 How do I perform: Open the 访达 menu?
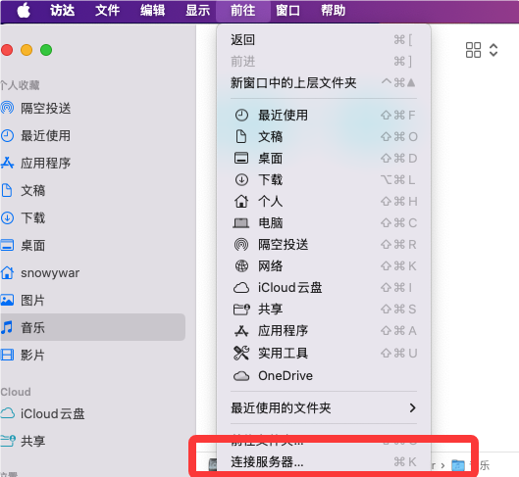(62, 11)
